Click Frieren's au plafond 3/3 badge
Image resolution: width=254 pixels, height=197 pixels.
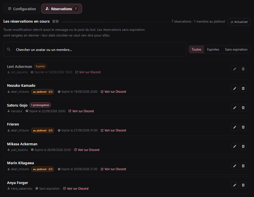[43, 131]
